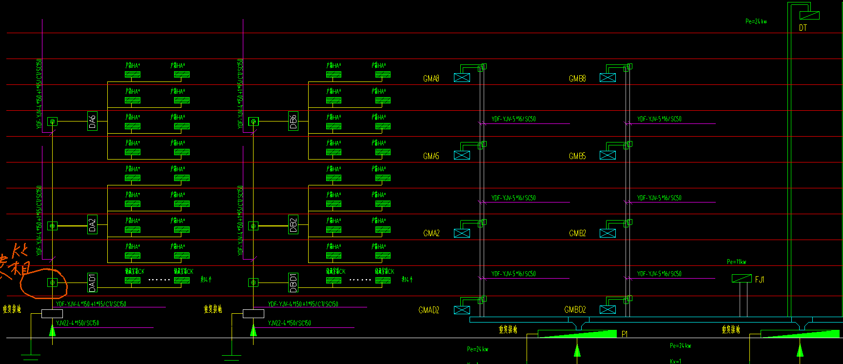Click the junction box symbol feeding DAD1

[52, 283]
